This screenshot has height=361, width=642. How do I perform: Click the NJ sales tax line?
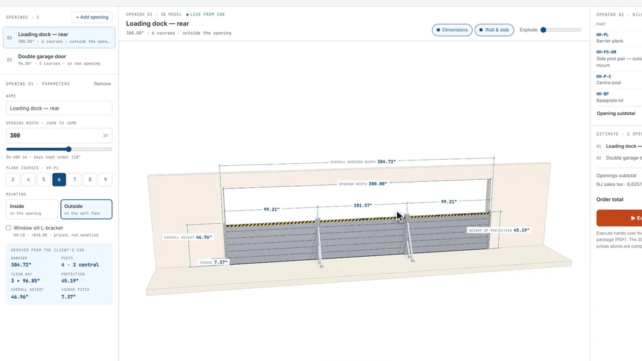point(619,185)
